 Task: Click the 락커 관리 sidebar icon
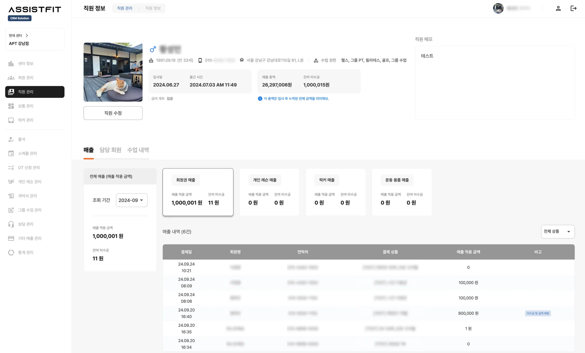point(11,120)
